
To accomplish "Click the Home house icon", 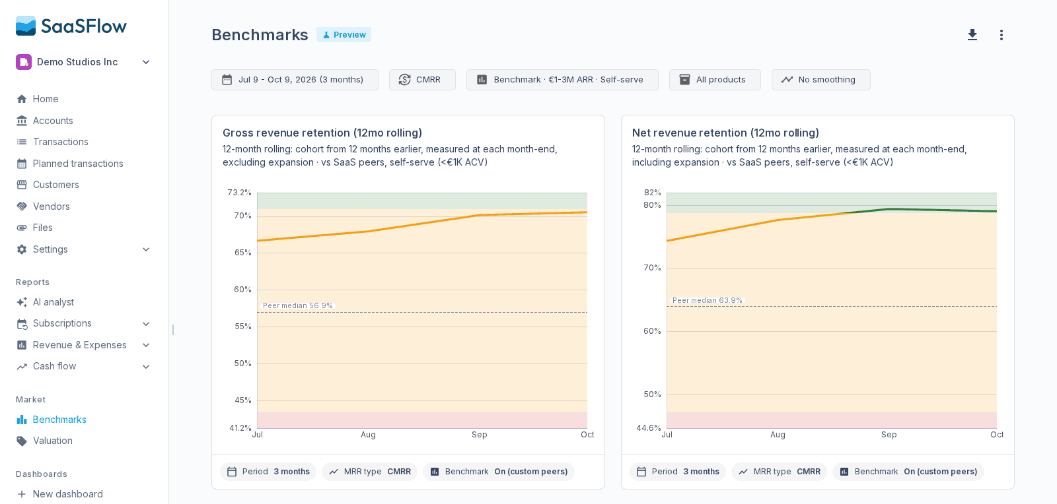I will click(x=22, y=99).
